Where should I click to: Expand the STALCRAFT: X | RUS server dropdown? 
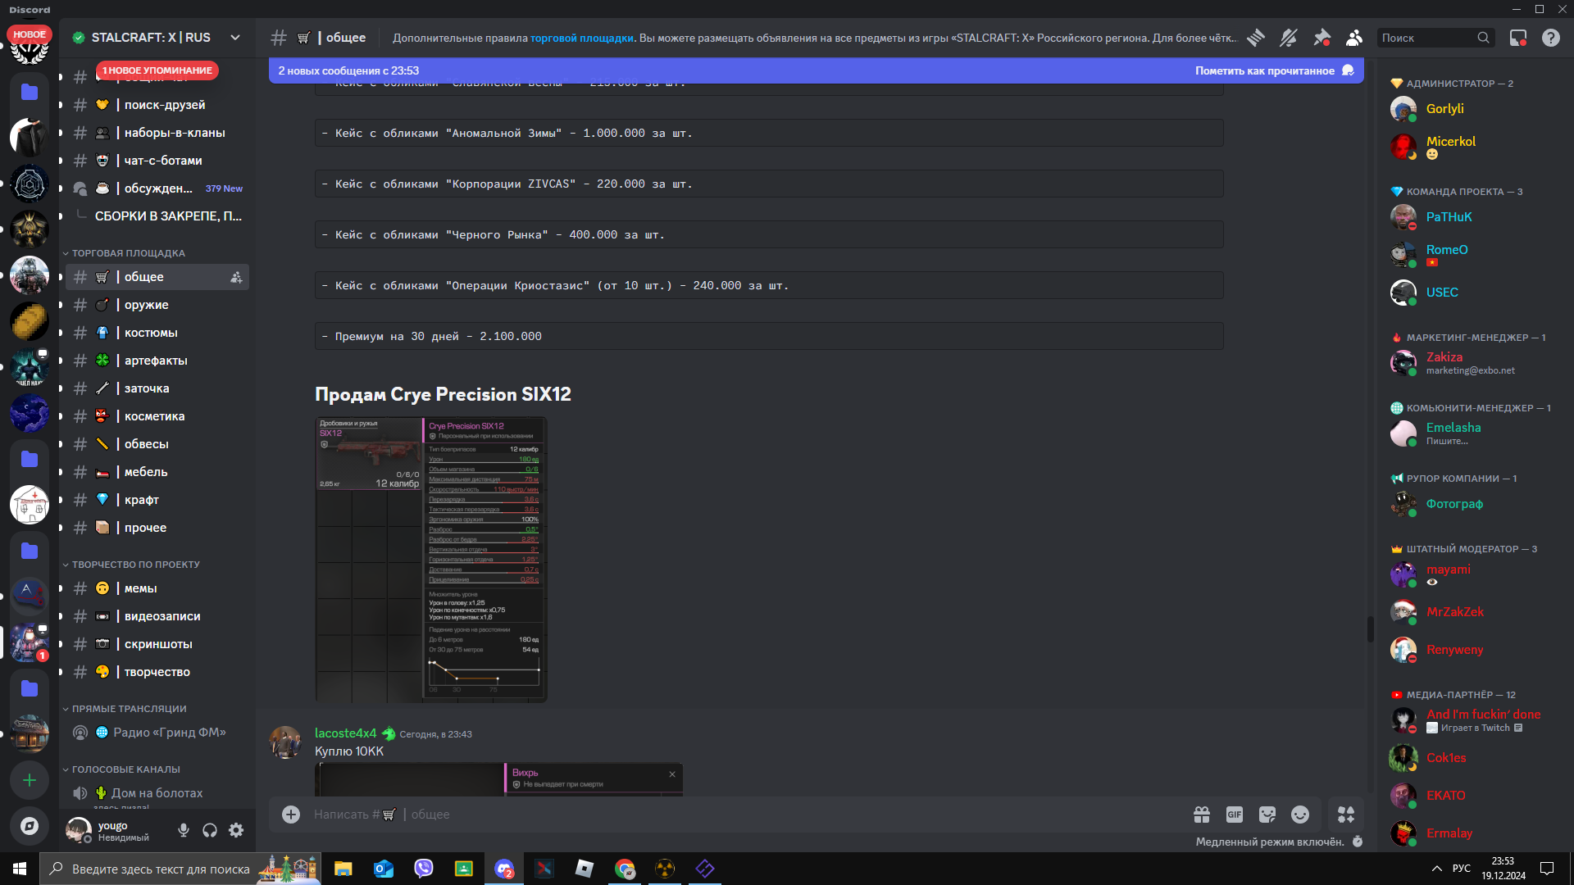(235, 38)
